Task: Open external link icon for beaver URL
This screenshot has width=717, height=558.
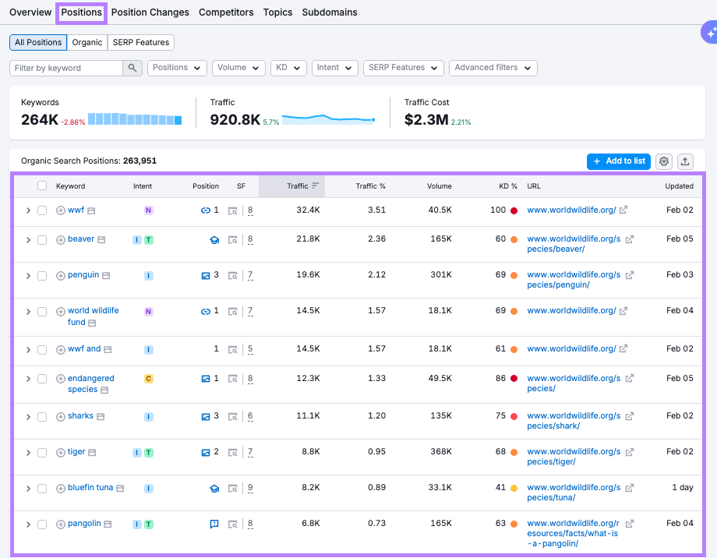Action: coord(630,239)
